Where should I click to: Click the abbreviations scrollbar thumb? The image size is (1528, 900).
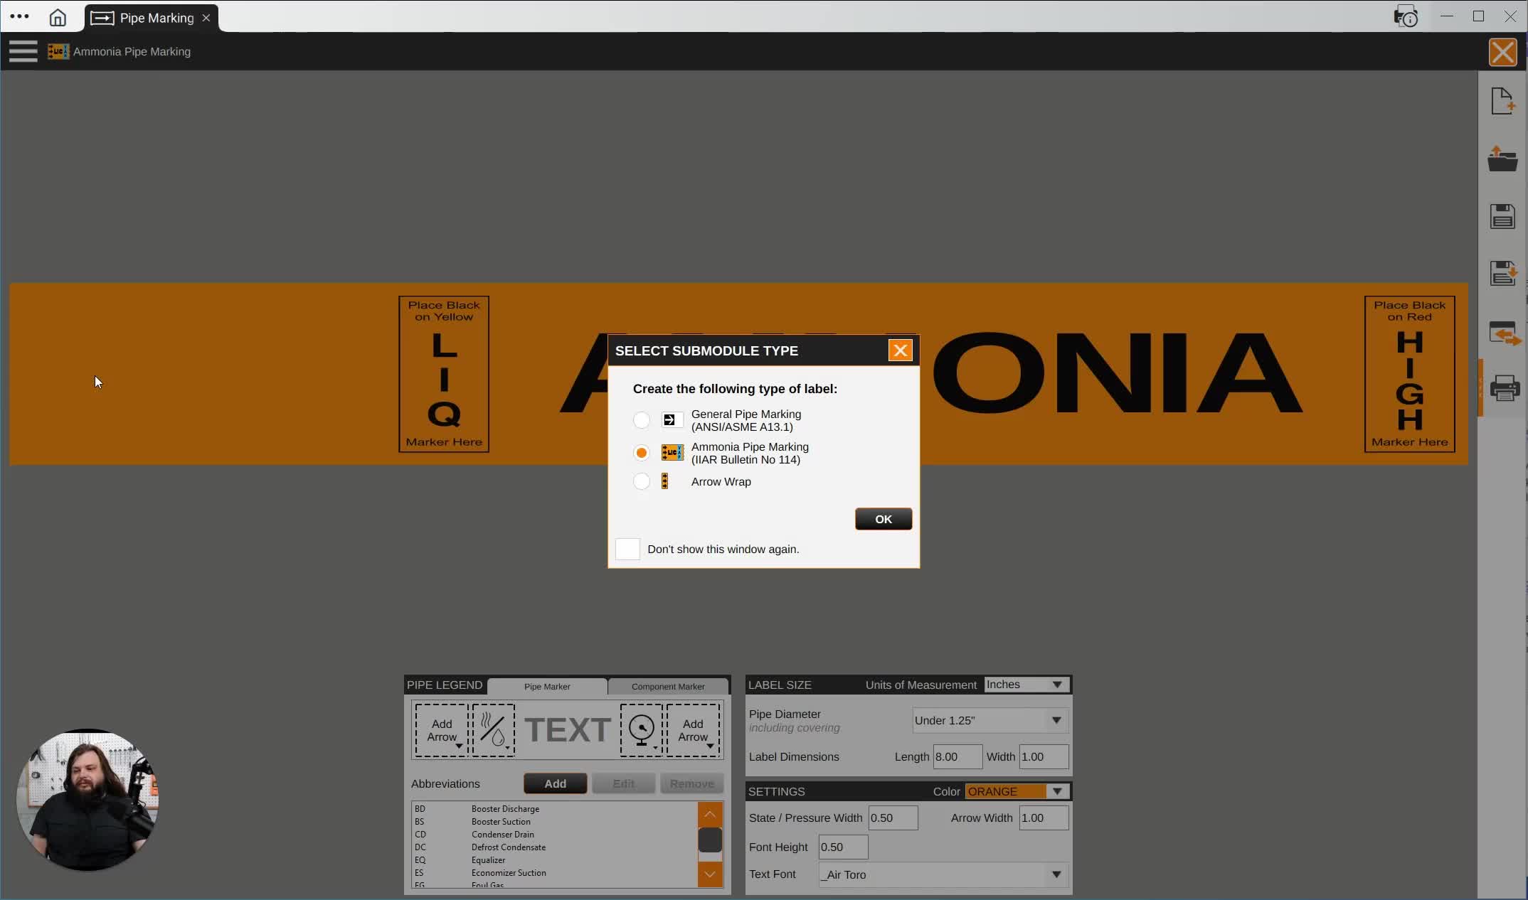point(710,840)
